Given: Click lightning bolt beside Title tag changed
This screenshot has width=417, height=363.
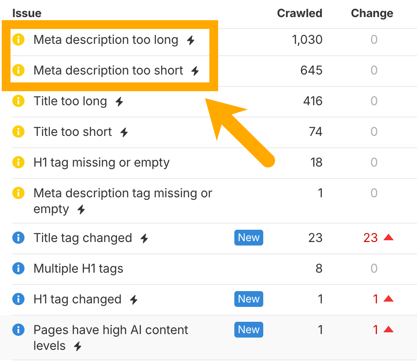Looking at the screenshot, I should click(x=144, y=238).
